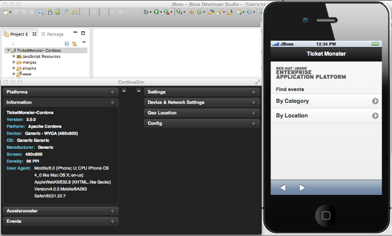392x236 pixels.
Task: Switch to the Package tab
Action: coord(52,34)
